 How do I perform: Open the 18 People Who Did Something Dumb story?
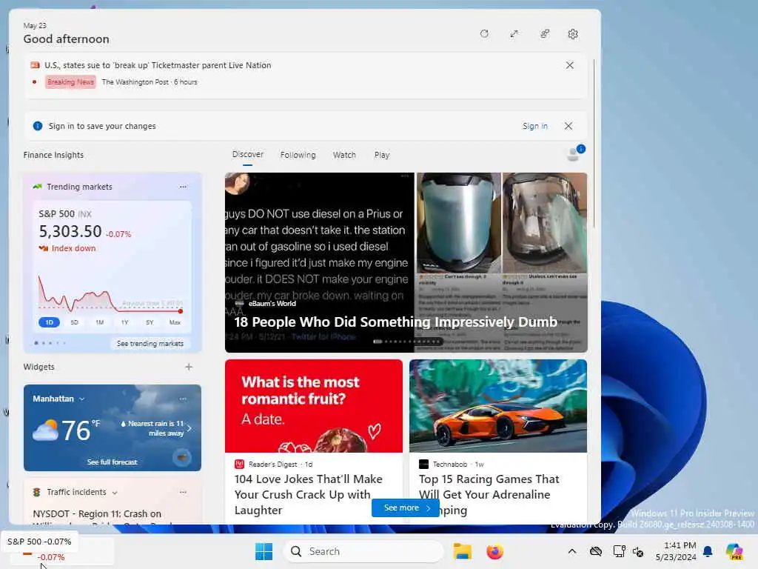[406, 262]
